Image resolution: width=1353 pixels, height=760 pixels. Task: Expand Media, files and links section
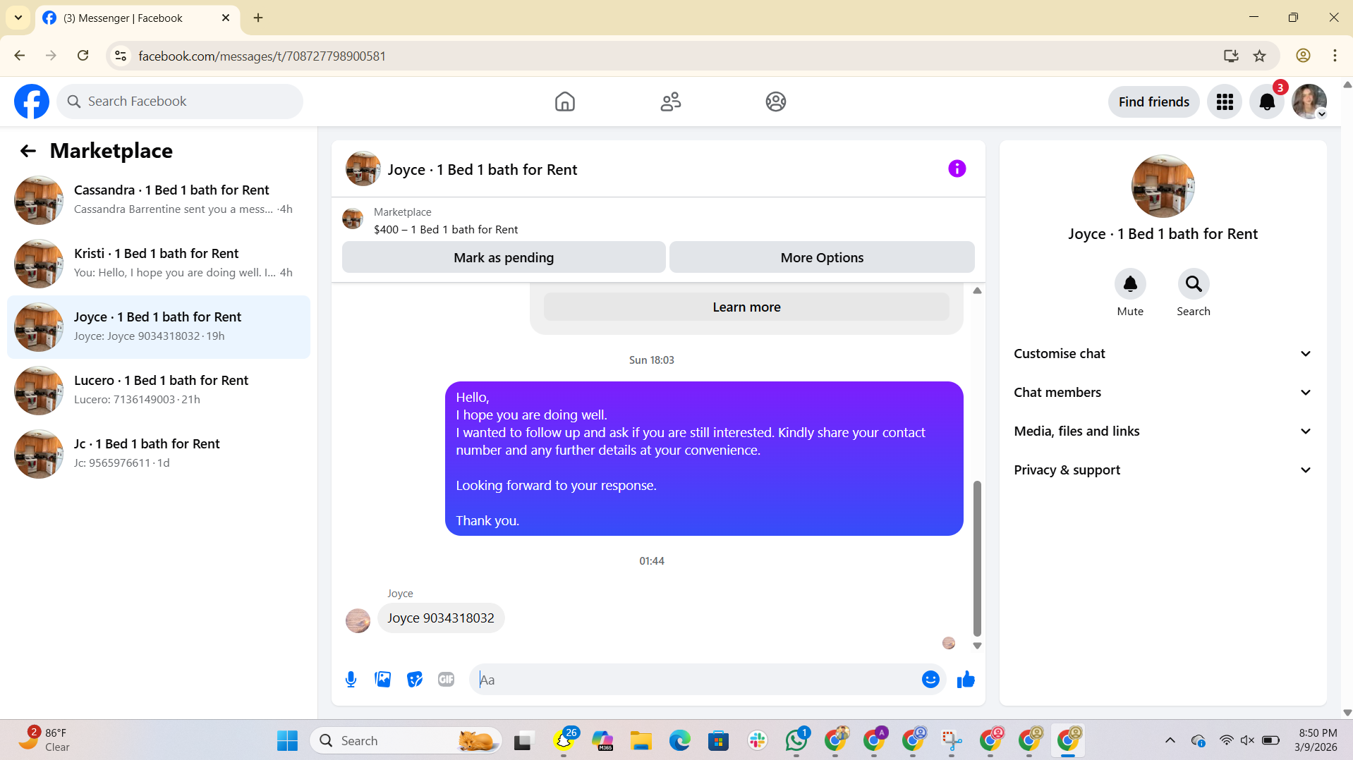point(1163,431)
